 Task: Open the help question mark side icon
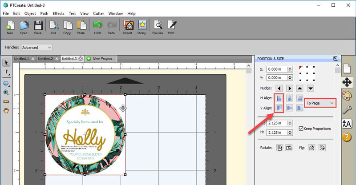(347, 137)
